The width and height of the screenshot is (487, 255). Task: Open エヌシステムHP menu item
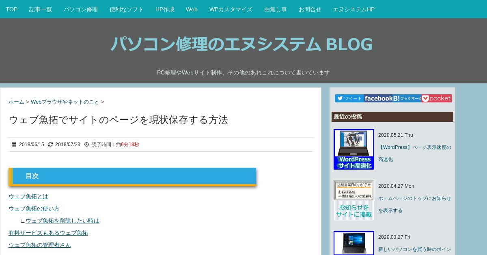pyautogui.click(x=354, y=9)
